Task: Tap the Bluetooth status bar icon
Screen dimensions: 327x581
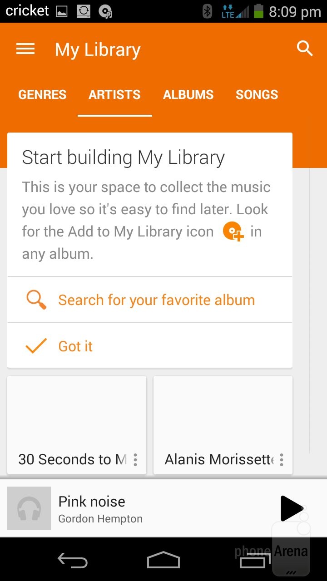Action: [207, 11]
